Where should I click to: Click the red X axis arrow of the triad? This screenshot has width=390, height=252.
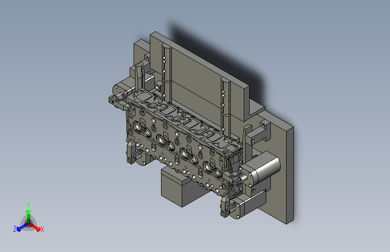pyautogui.click(x=35, y=227)
